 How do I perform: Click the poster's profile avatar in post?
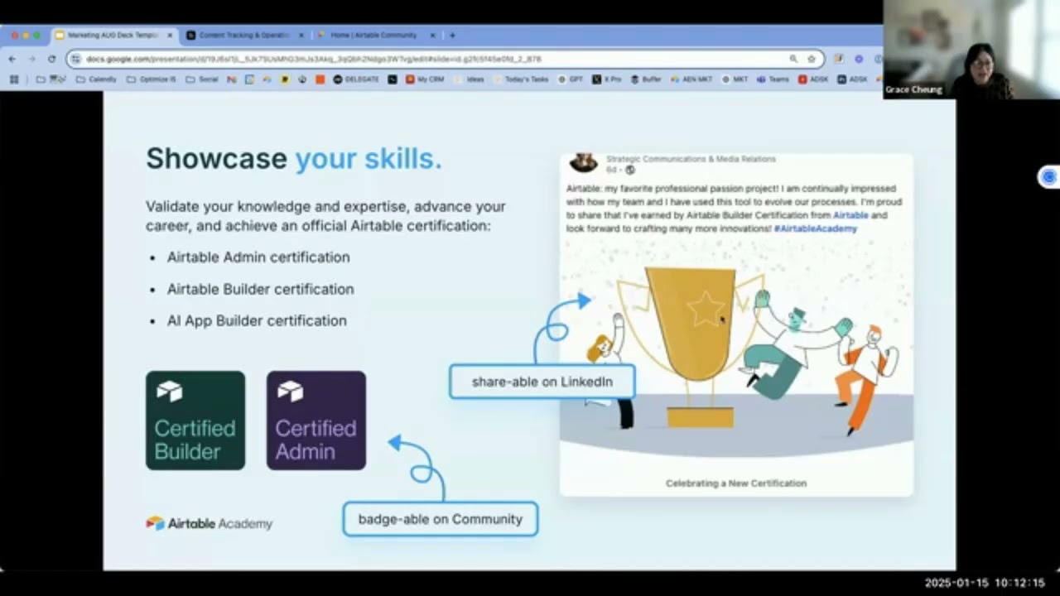584,161
